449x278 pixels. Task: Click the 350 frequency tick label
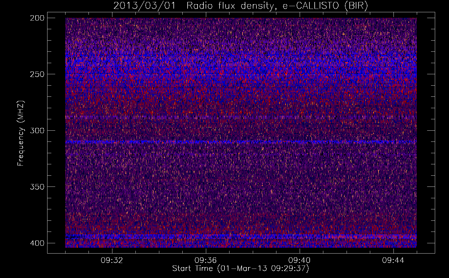(37, 187)
